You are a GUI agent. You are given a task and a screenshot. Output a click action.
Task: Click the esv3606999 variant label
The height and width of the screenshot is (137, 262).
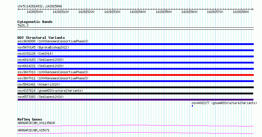pyautogui.click(x=53, y=41)
